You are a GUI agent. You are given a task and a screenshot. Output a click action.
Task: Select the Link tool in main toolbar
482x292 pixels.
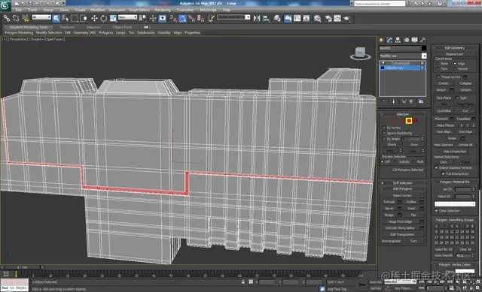(7, 18)
